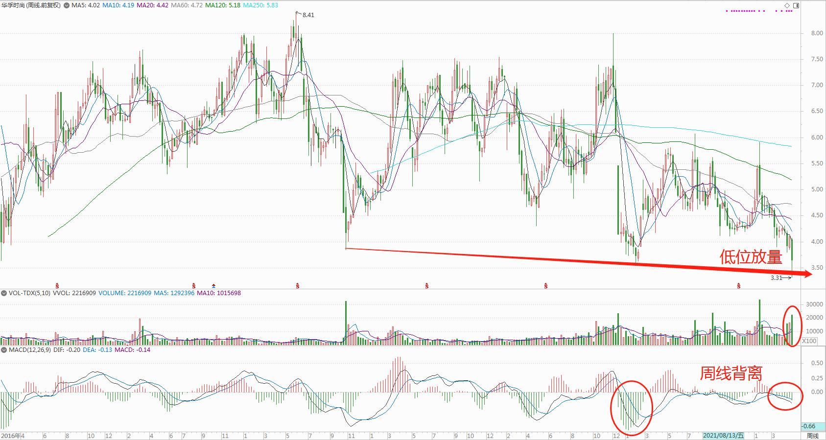Click the 6.00 price axis label
This screenshot has height=440, width=826.
[x=817, y=138]
